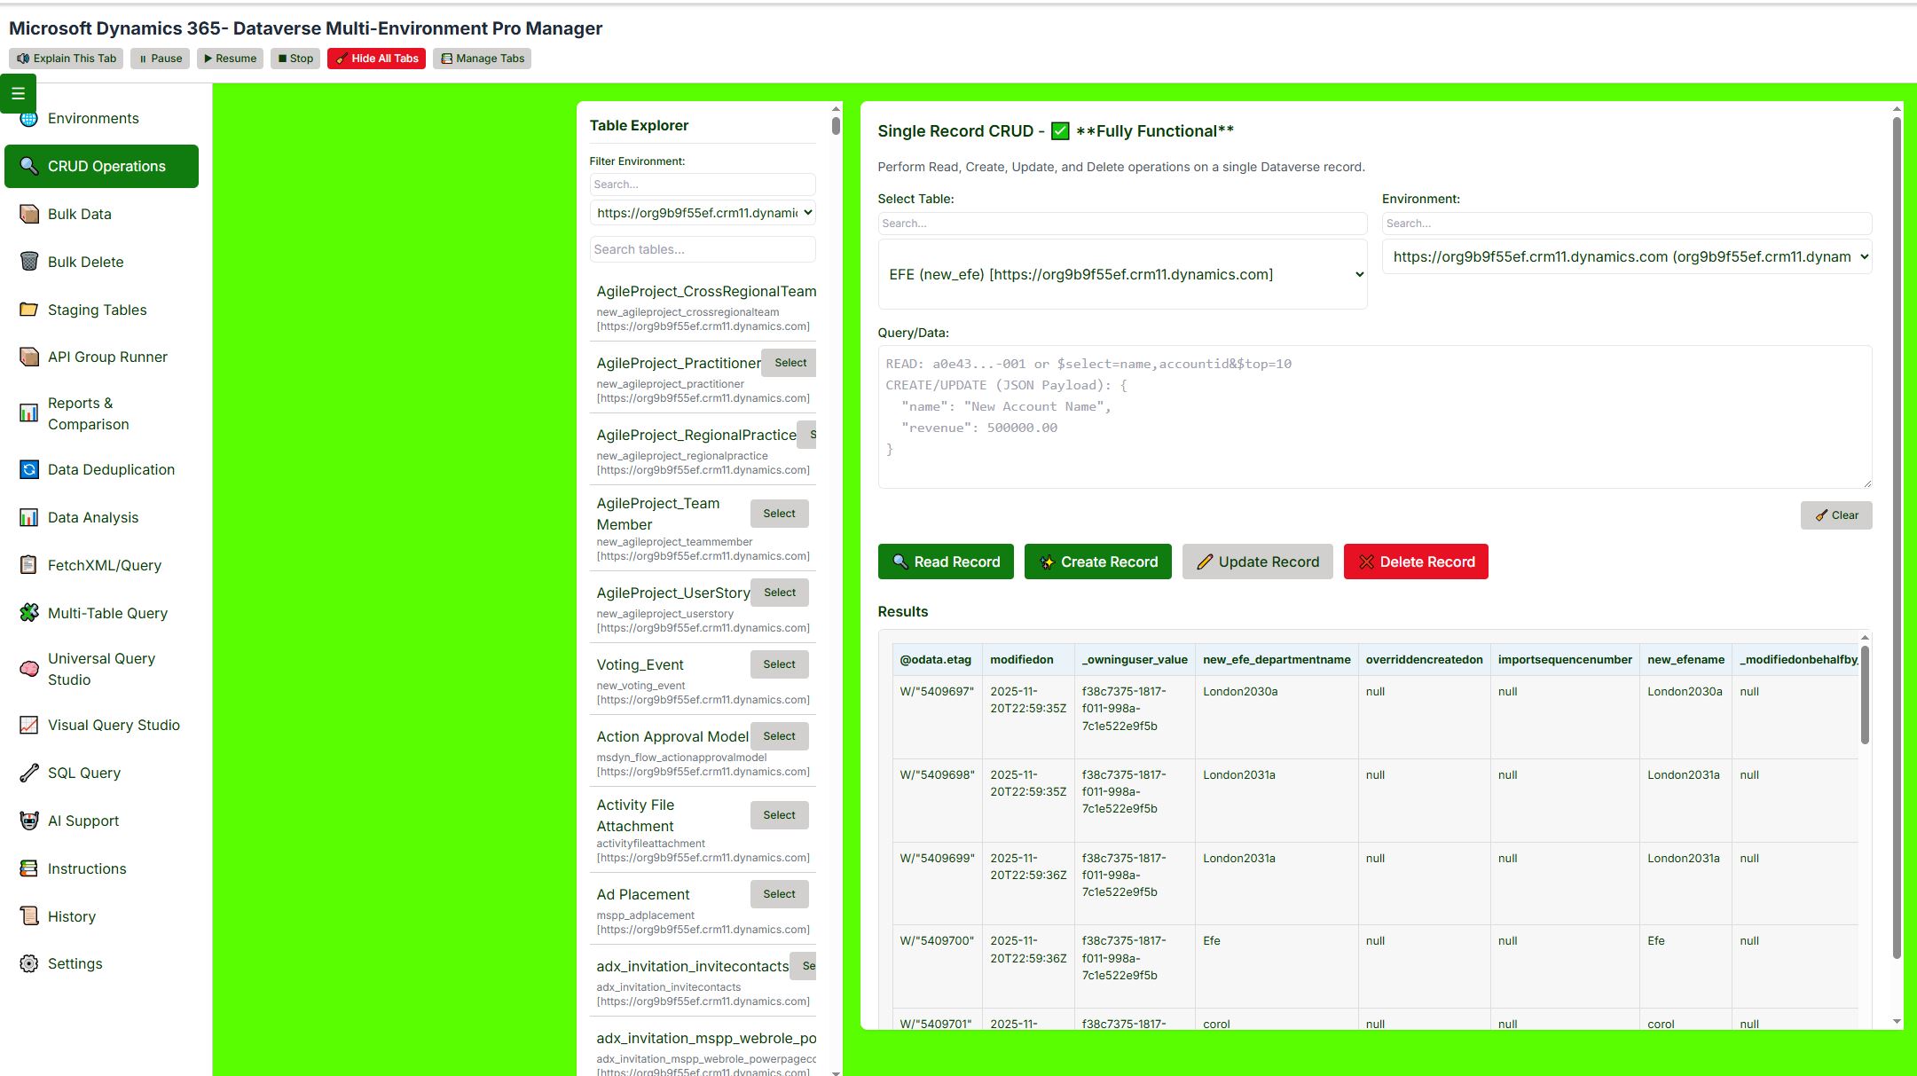Screen dimensions: 1917x1076
Task: Click Delete Record
Action: 1415,562
